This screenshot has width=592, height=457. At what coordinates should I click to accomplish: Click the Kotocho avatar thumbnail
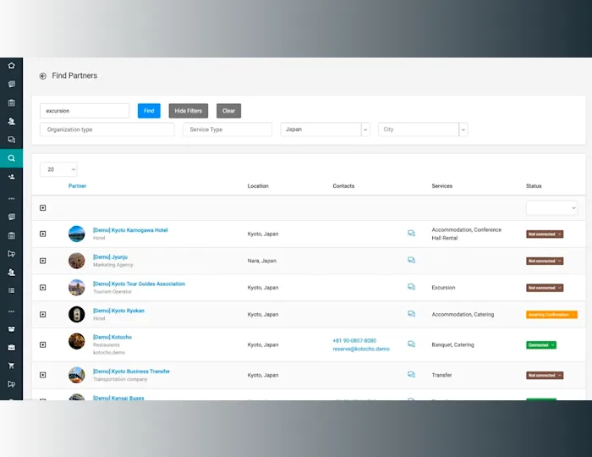click(77, 341)
